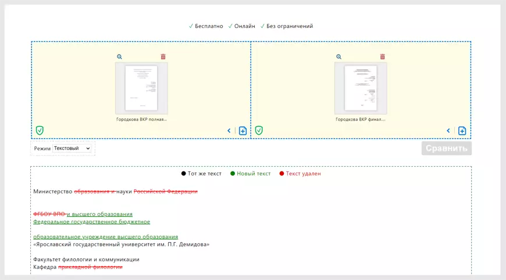Click the green Новый текст legend dot
This screenshot has height=280, width=506.
point(233,174)
